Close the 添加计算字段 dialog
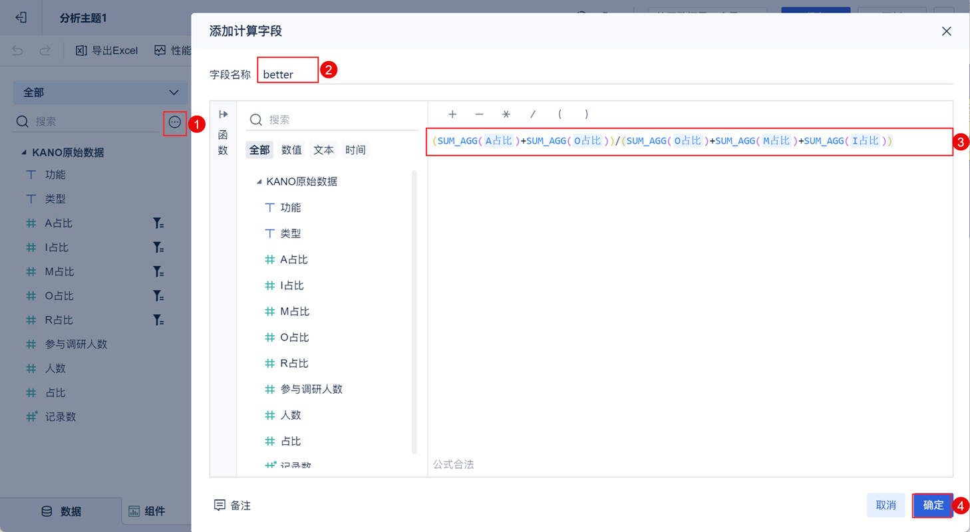970x532 pixels. pos(946,31)
